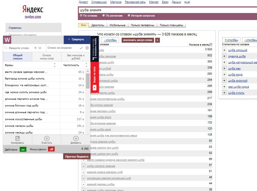
Task: Click minus box beside 'зимняя сказка магазин шуб'
Action: 83,172
